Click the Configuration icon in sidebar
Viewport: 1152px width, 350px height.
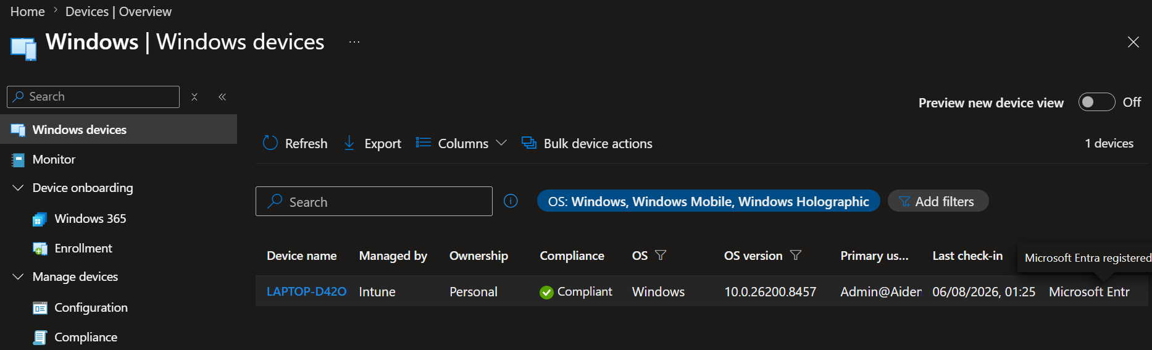coord(40,308)
